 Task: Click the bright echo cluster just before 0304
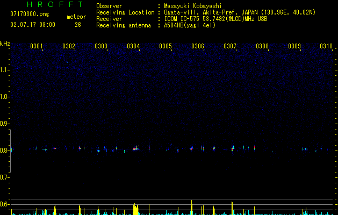point(136,148)
